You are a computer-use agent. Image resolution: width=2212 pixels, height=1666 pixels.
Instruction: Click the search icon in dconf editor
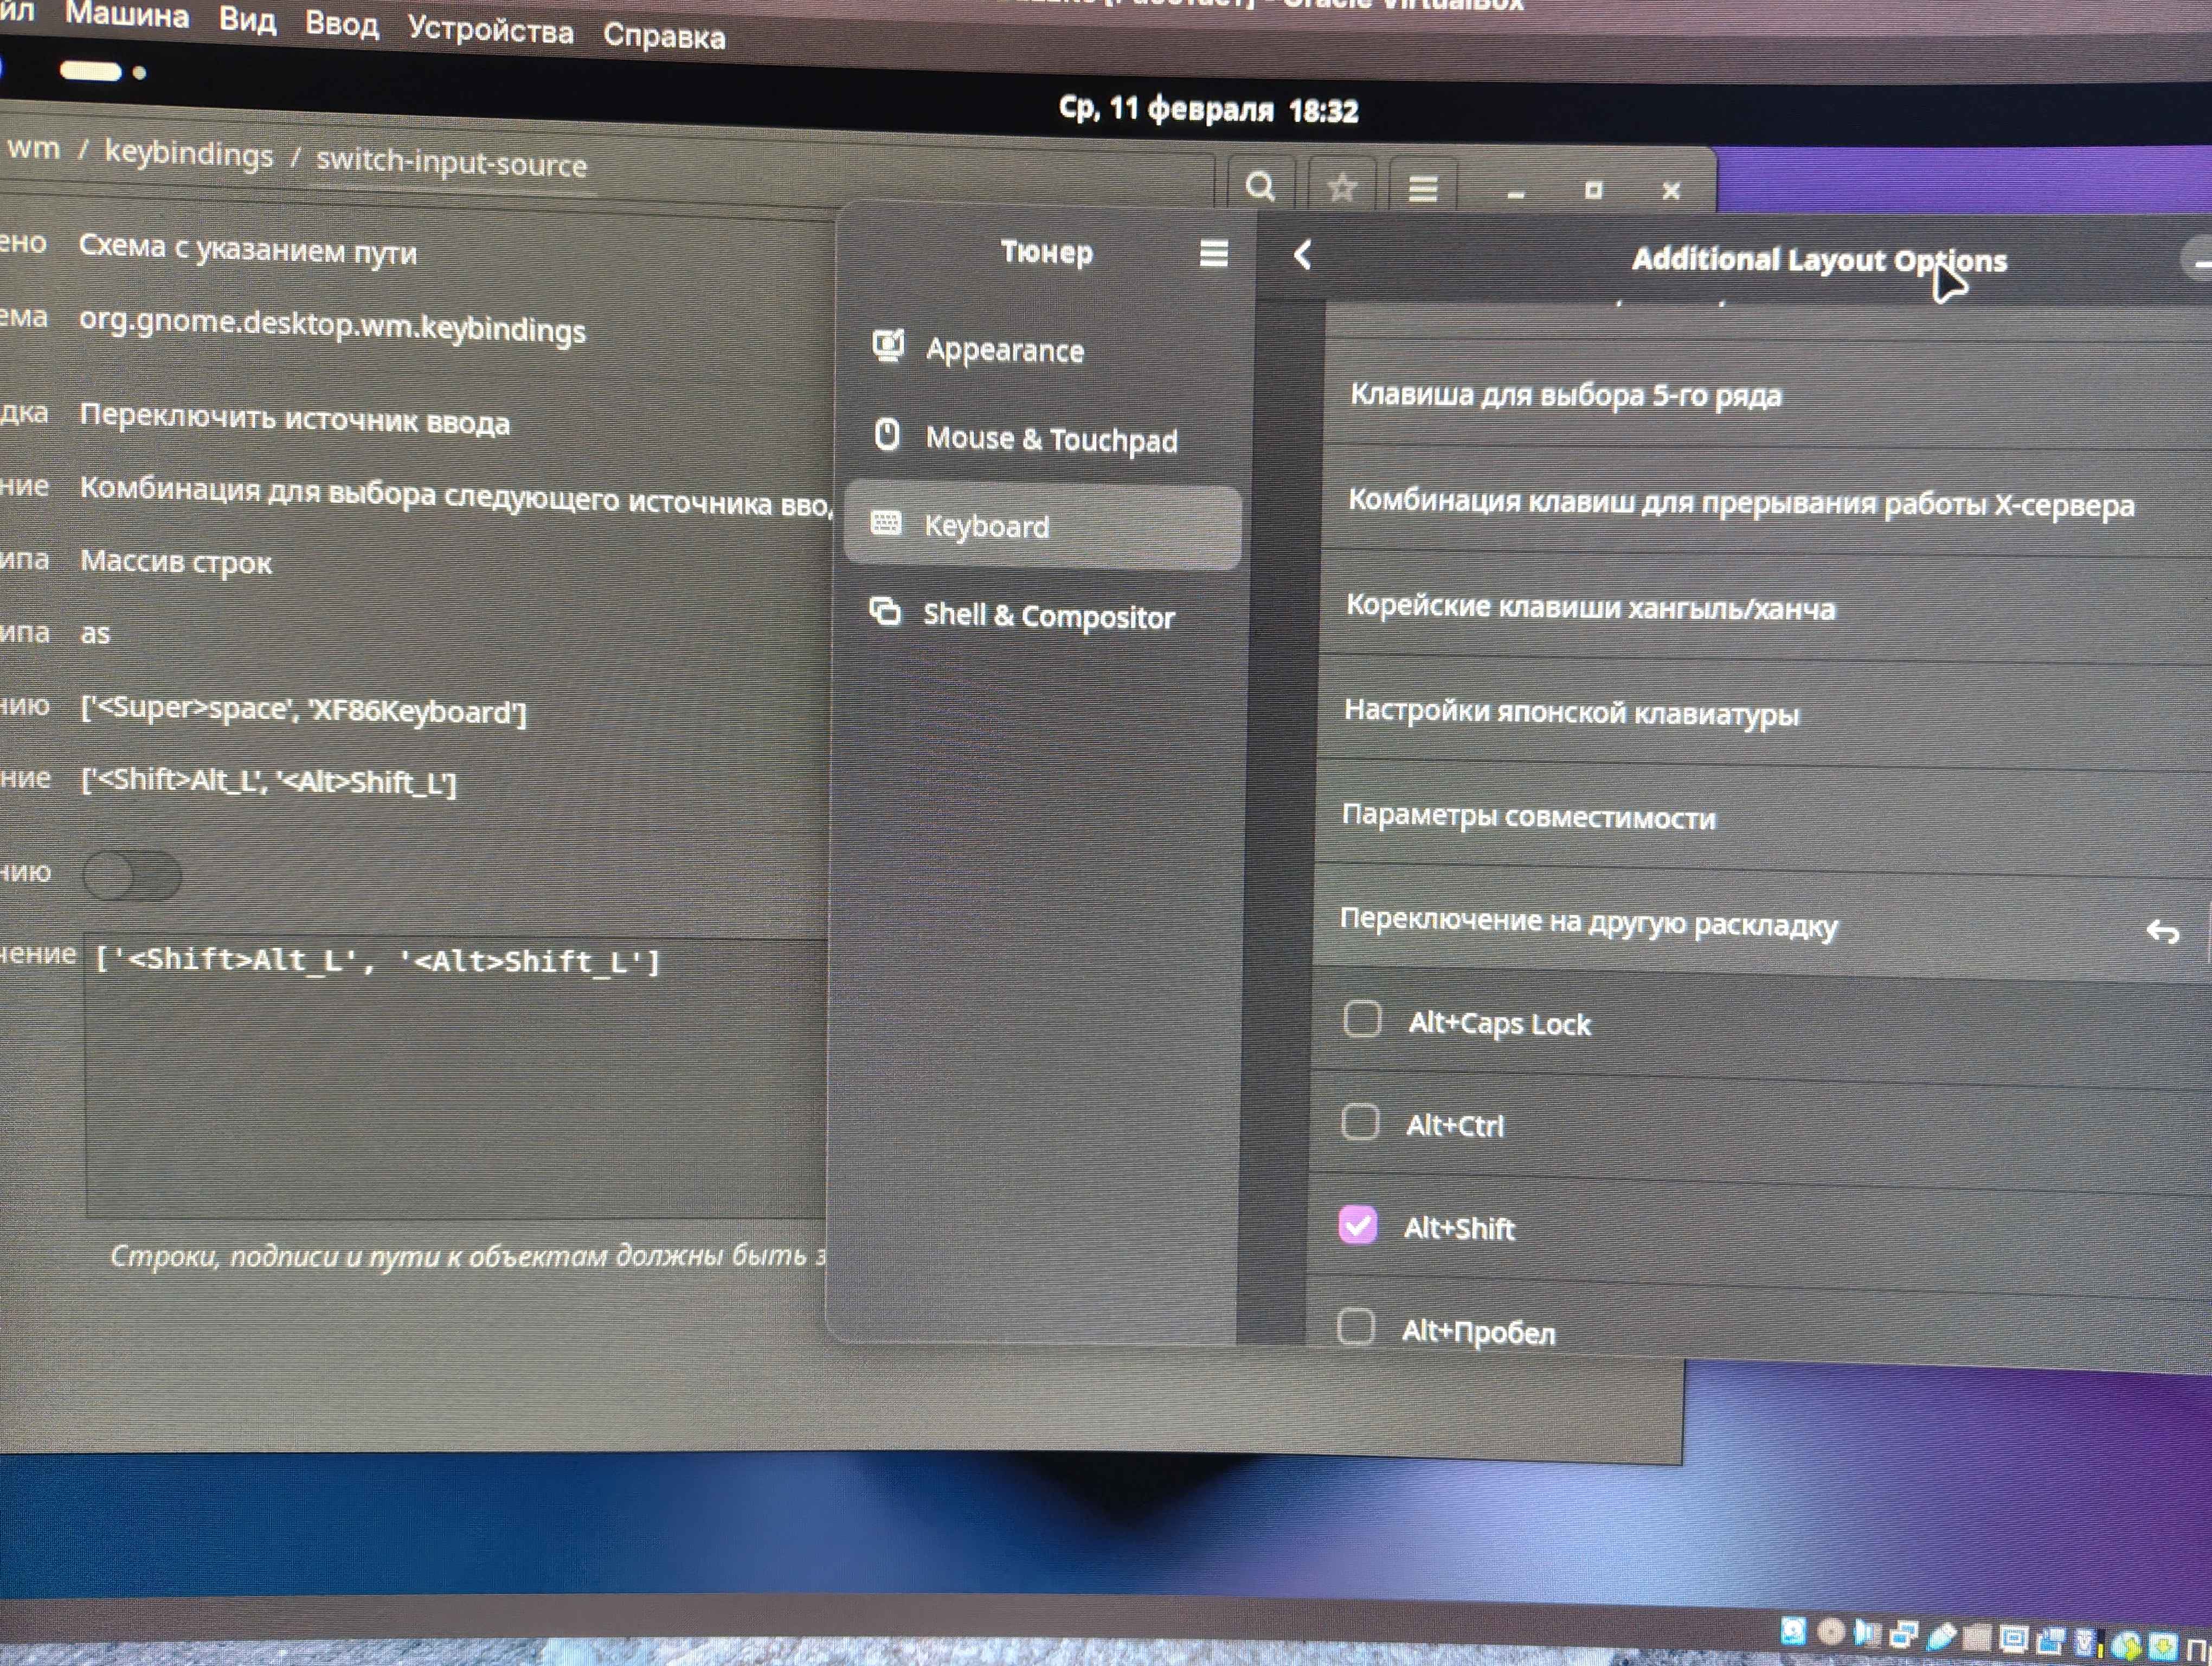pyautogui.click(x=1260, y=186)
